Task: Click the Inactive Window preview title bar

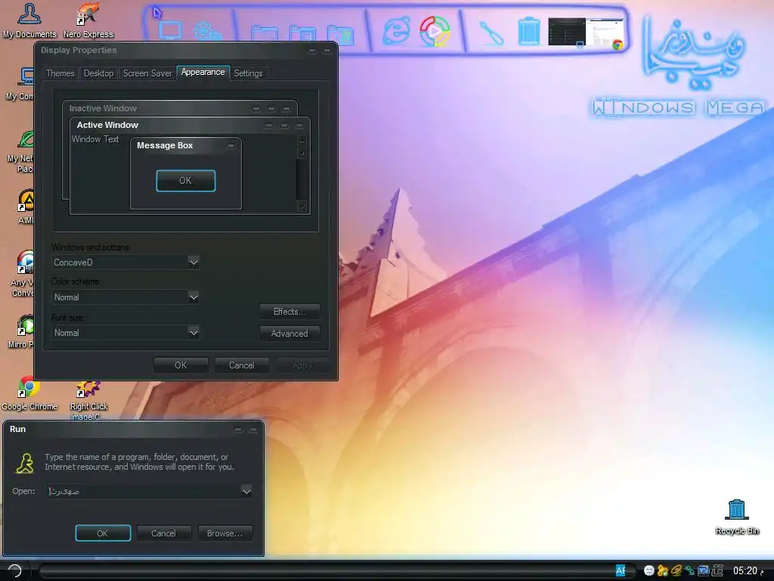Action: [180, 108]
